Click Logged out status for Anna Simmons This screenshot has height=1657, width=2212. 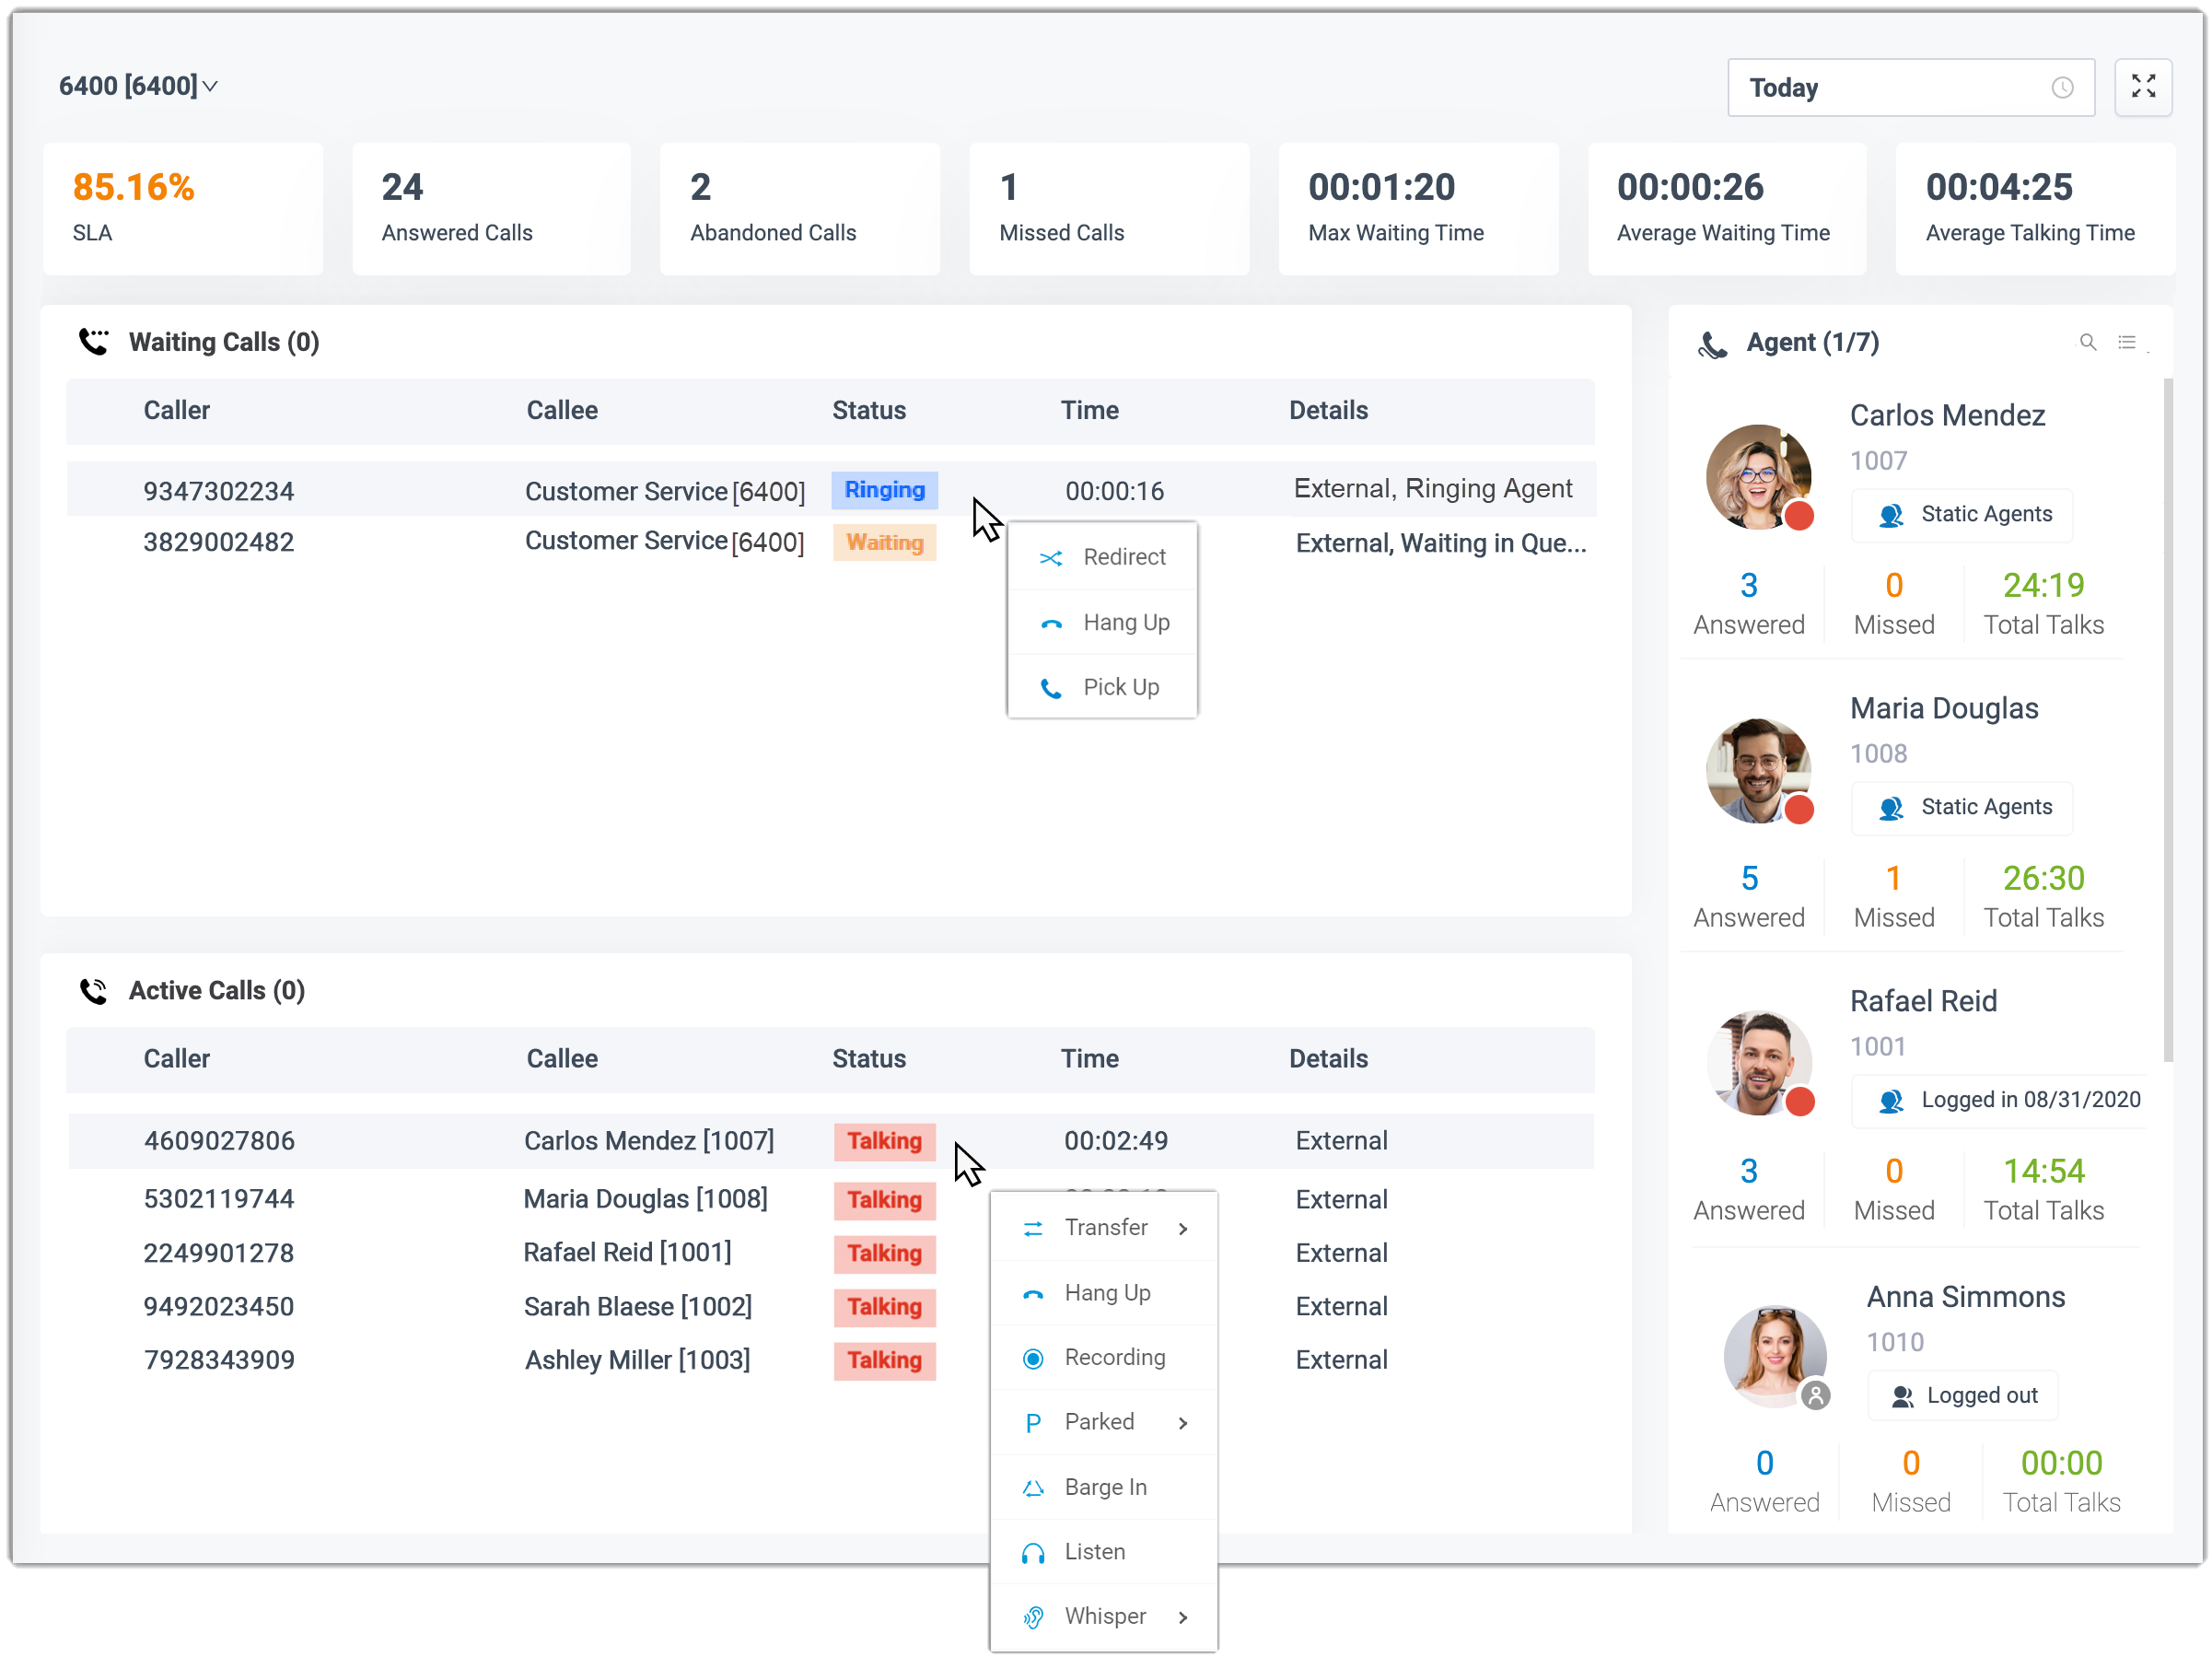pyautogui.click(x=1963, y=1395)
